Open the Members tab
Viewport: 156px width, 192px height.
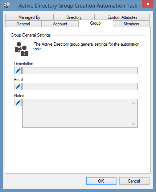(131, 24)
